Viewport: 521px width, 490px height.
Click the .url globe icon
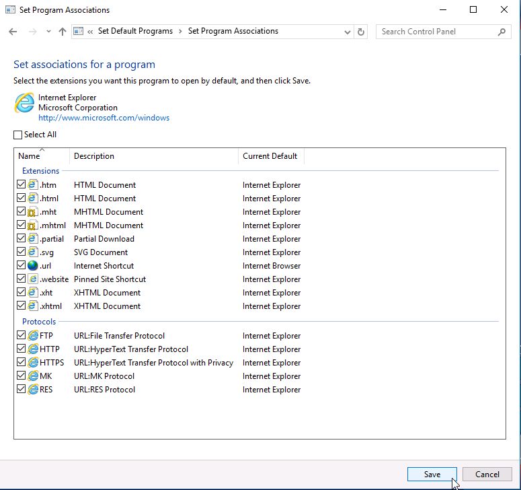point(32,265)
